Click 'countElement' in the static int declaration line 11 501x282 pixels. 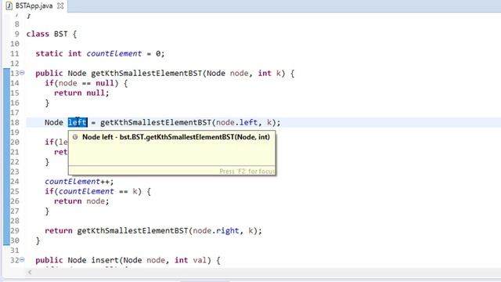(x=114, y=53)
